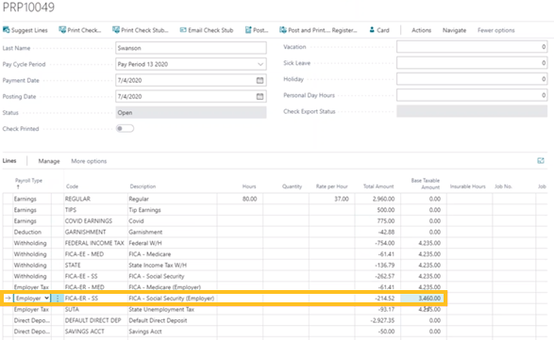This screenshot has width=554, height=340.
Task: Click the Quantity column header
Action: 292,186
